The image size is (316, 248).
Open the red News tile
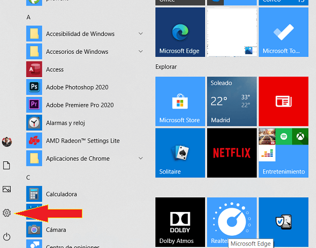click(283, 101)
